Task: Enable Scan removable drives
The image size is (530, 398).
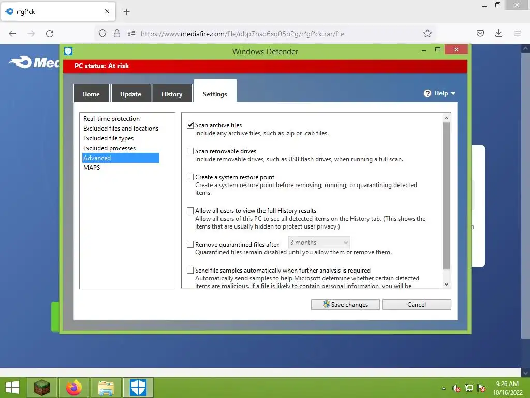Action: coord(190,151)
